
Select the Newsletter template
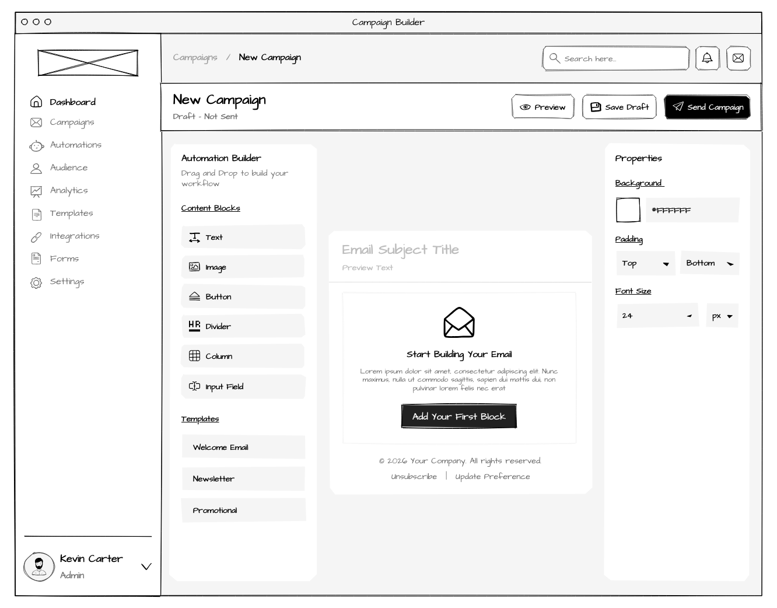243,478
